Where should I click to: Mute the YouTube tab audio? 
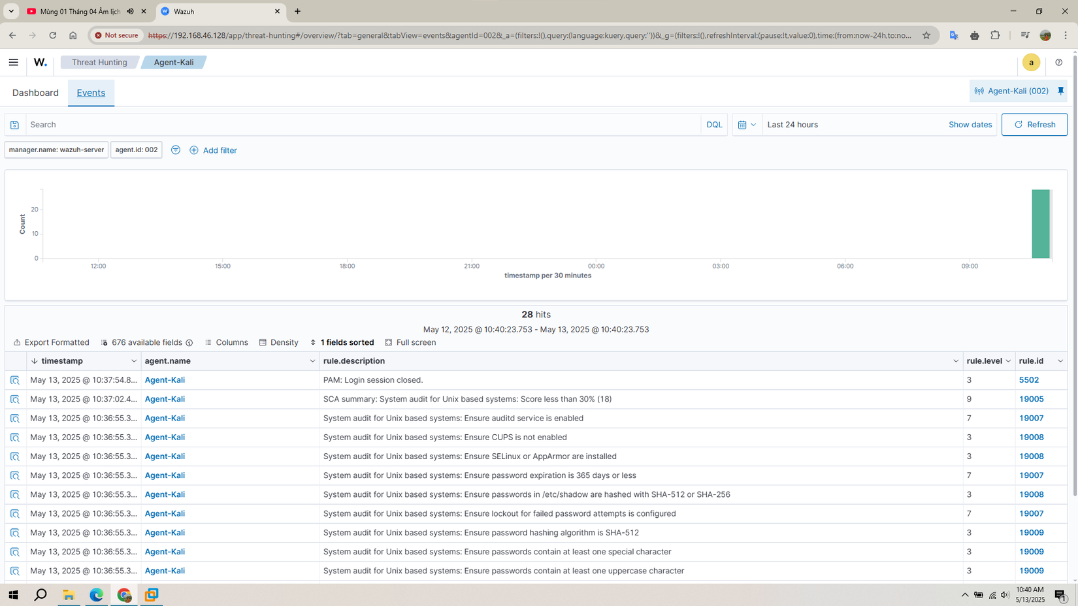tap(130, 11)
